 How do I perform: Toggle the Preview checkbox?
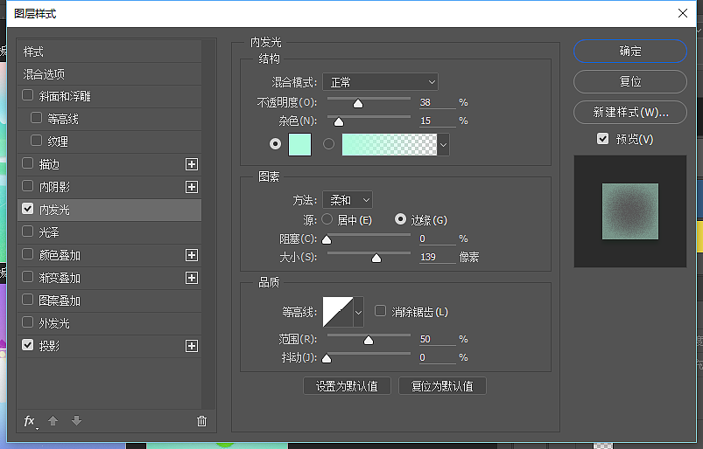click(602, 139)
